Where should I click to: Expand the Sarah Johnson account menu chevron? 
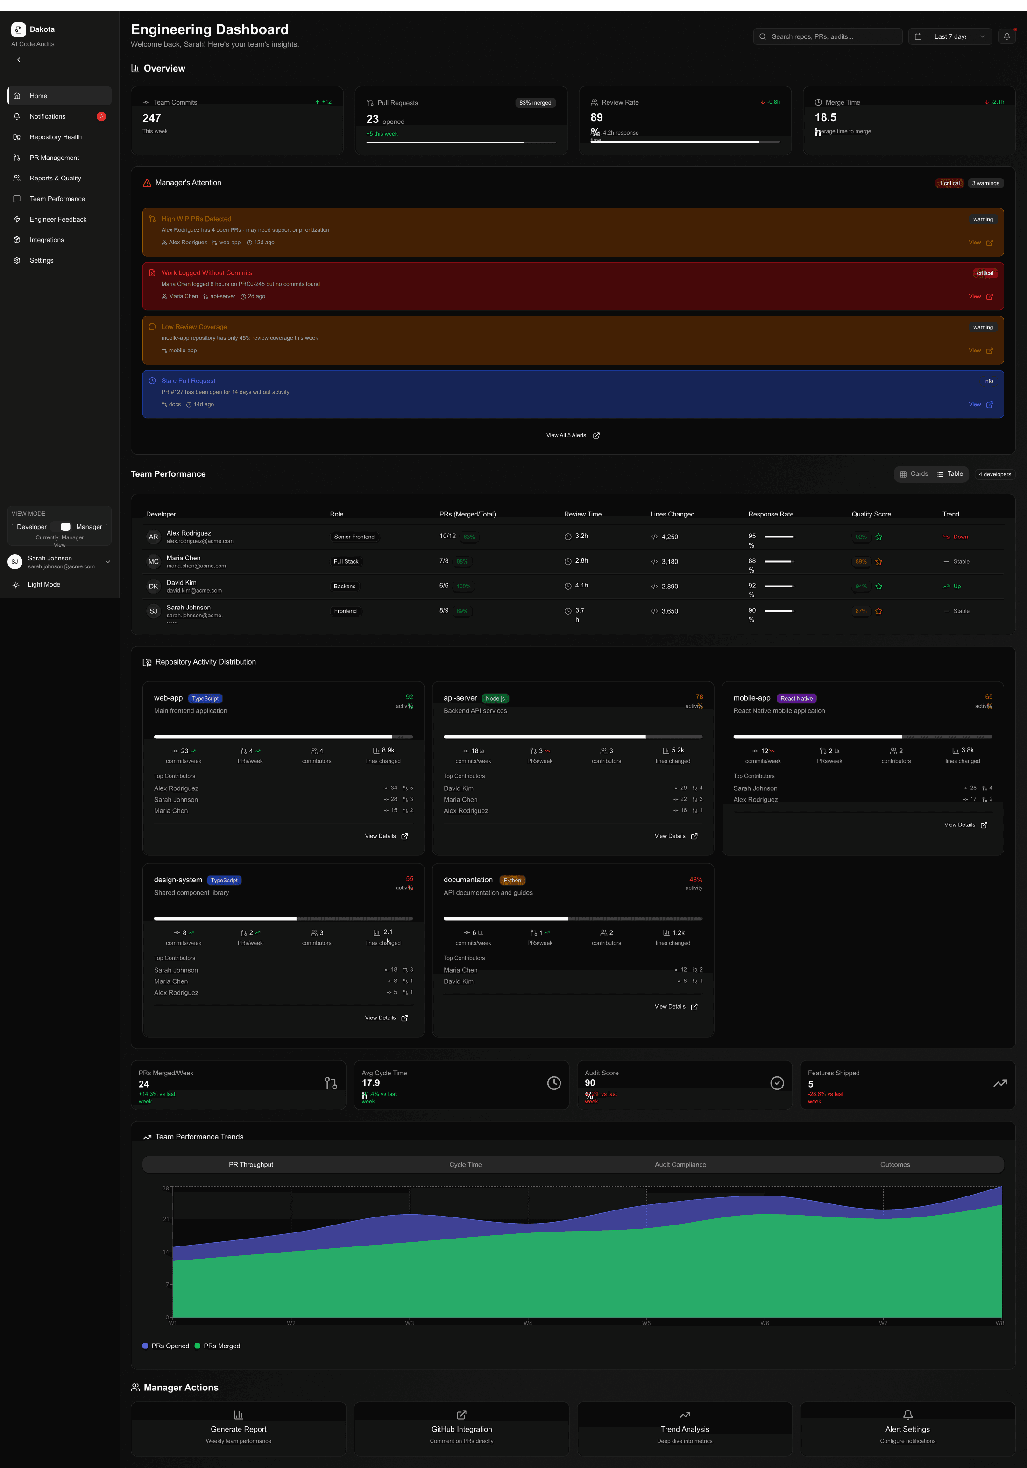107,562
